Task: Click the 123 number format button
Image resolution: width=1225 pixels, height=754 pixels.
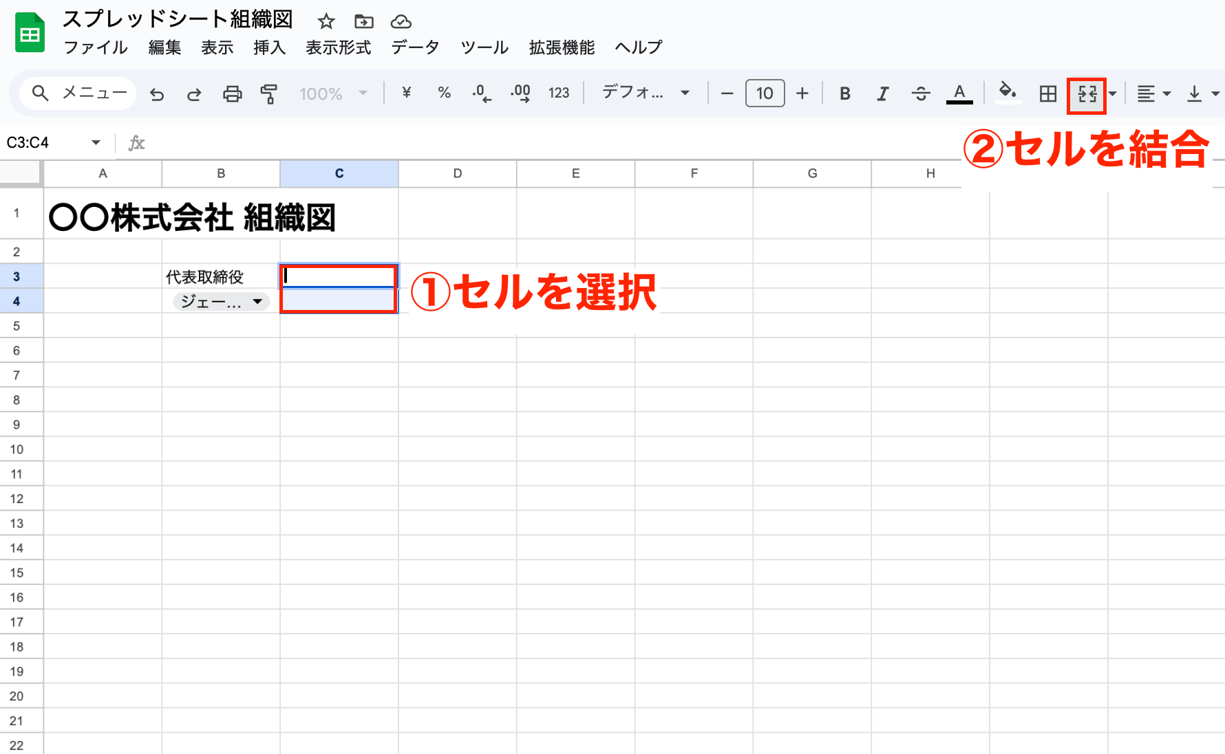Action: click(560, 94)
